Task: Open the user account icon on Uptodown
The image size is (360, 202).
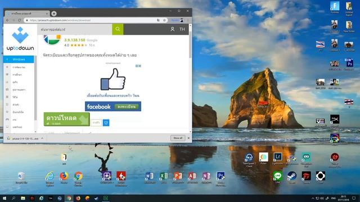Action: point(173,29)
